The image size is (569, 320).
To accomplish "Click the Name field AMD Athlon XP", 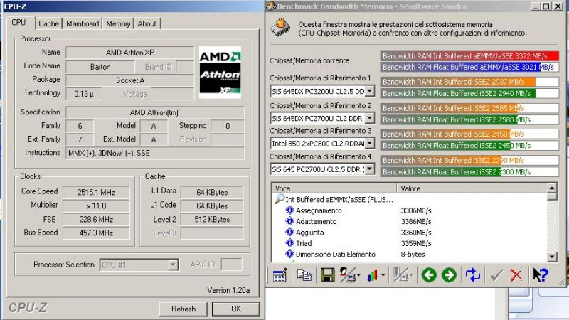I will coord(130,53).
